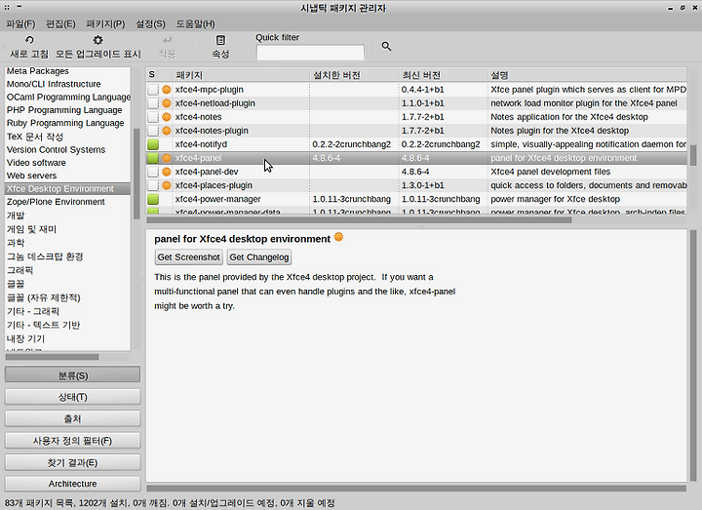Click orange support icon on xfce4-mpc-plugin row
The height and width of the screenshot is (510, 702).
tap(167, 90)
